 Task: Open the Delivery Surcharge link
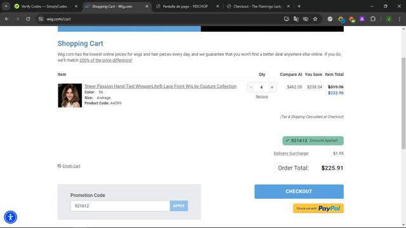click(x=291, y=153)
